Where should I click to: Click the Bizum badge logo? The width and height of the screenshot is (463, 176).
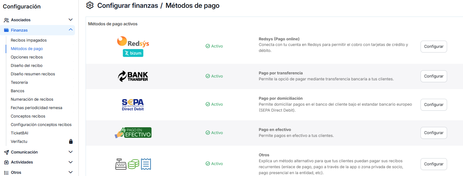pos(133,53)
